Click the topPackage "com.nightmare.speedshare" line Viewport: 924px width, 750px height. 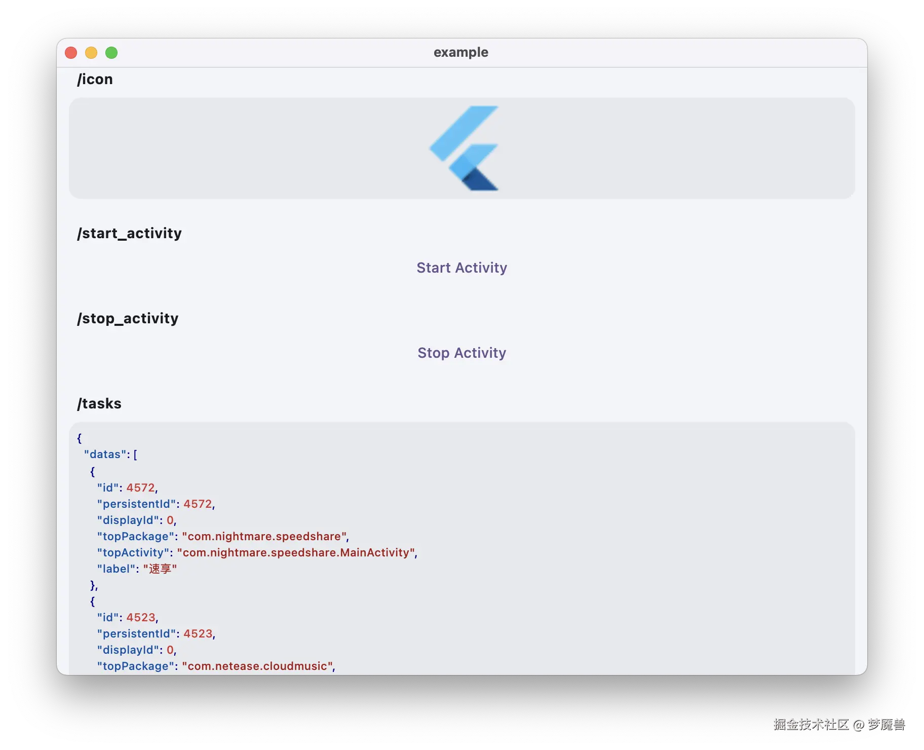[x=223, y=536]
